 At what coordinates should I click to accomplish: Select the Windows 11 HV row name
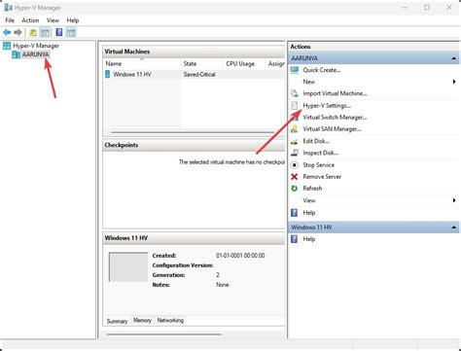132,74
